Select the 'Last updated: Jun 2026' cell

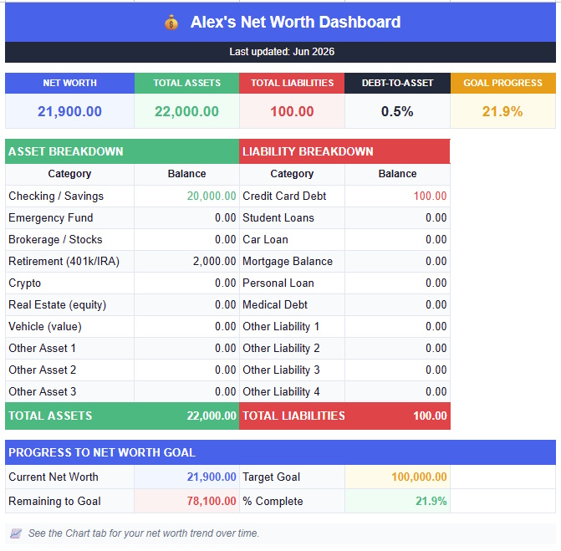point(281,52)
